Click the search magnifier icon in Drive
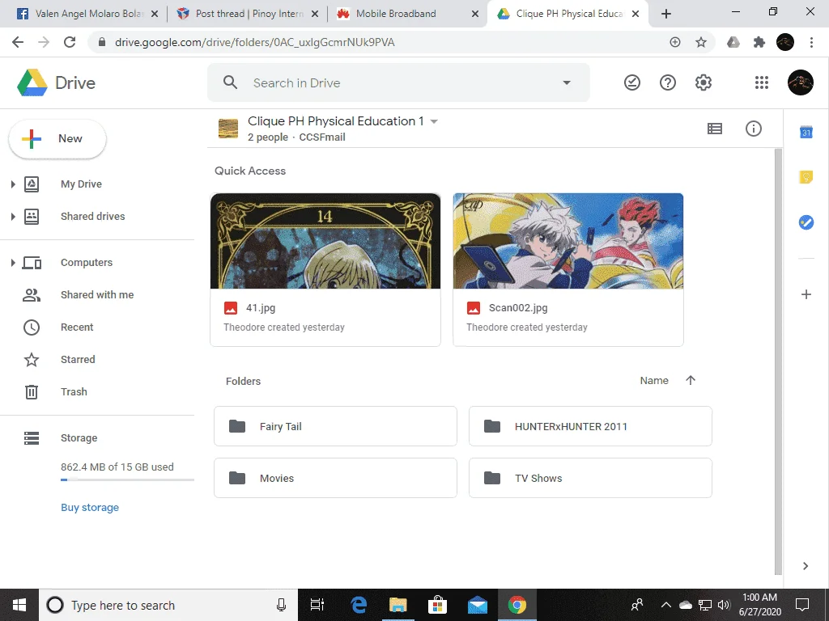 230,82
